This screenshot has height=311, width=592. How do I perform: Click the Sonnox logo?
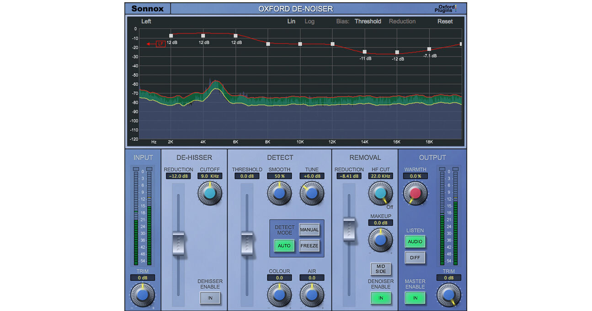pos(148,8)
